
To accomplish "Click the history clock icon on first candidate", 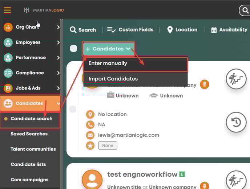I will pos(236,122).
